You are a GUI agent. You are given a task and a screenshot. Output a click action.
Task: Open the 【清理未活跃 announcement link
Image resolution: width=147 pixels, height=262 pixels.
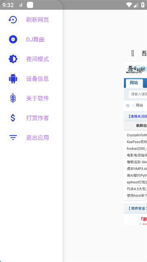click(x=137, y=116)
